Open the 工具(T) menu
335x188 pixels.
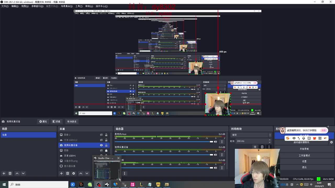tap(79, 6)
